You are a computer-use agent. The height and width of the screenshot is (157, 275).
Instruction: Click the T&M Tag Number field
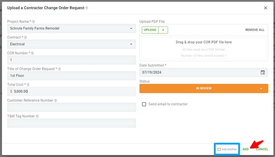[71, 123]
